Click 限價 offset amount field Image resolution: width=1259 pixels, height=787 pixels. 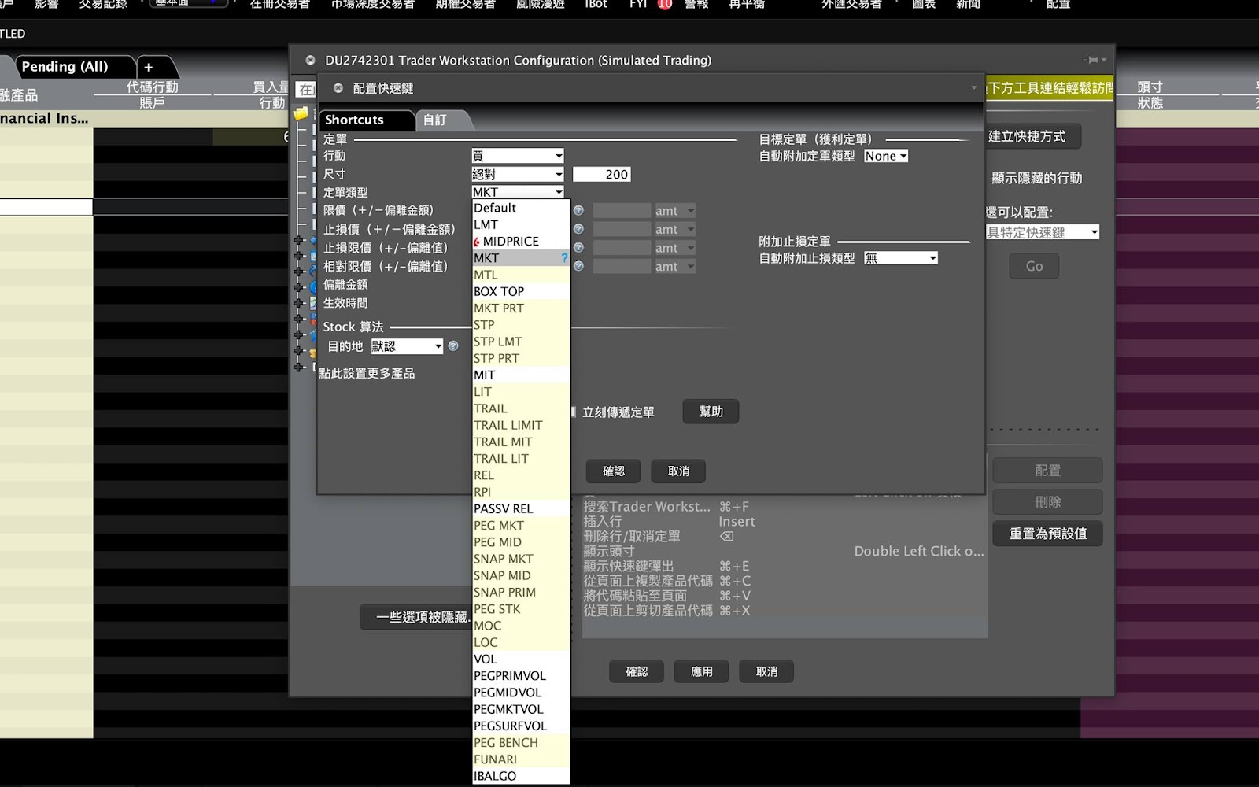pos(622,211)
